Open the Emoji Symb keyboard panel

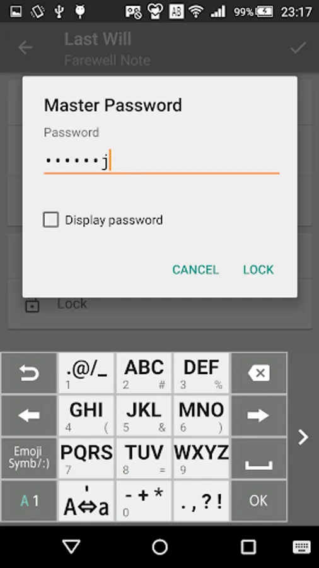29,458
